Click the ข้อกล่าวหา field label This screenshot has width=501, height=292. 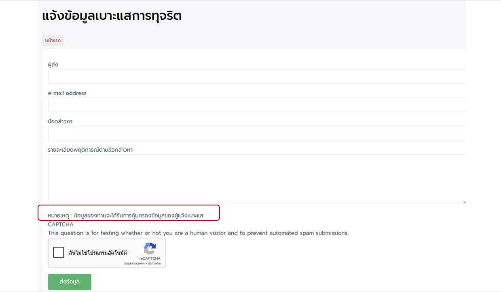point(60,121)
